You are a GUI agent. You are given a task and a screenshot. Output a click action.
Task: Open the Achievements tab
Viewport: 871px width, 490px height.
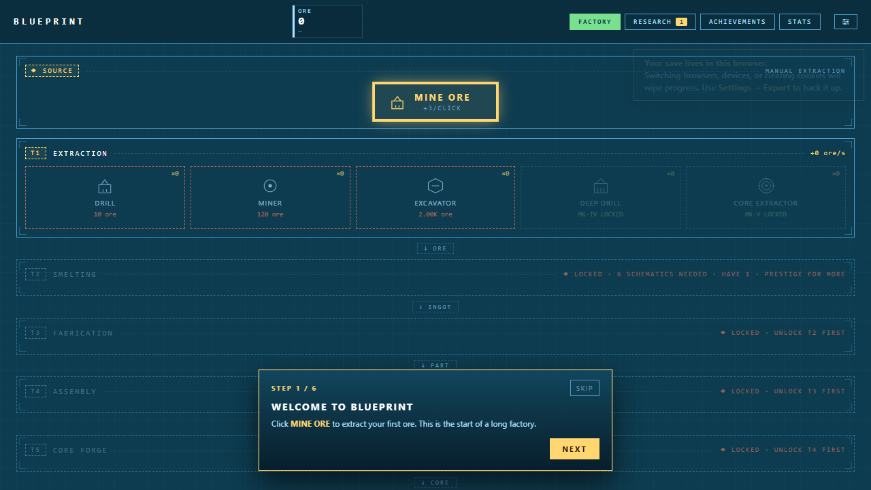point(737,22)
